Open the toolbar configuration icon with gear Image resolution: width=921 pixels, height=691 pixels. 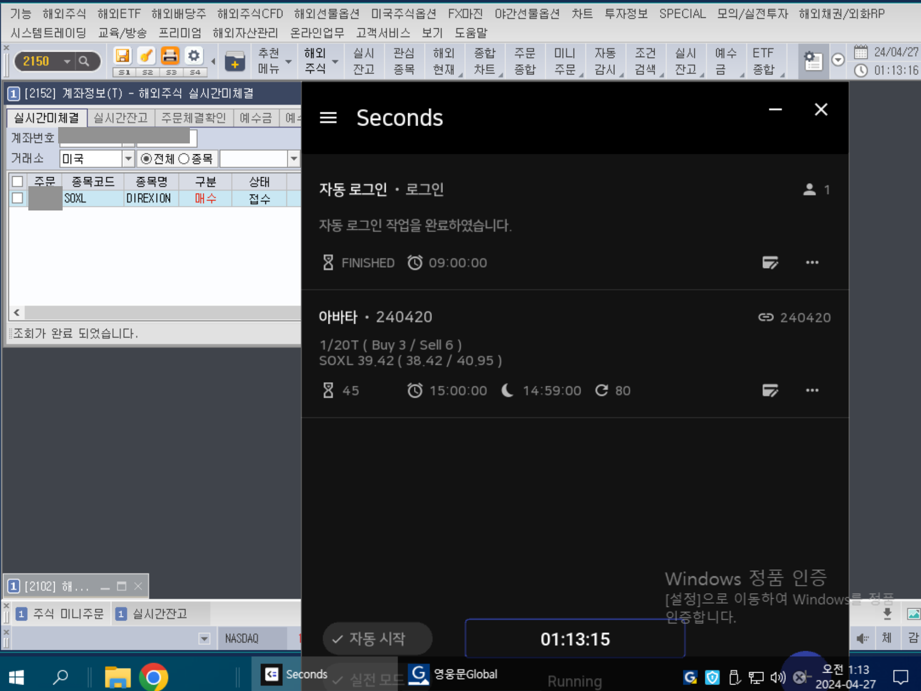point(813,62)
